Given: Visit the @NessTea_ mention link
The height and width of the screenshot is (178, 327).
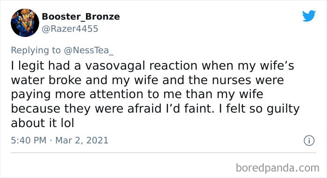Looking at the screenshot, I should 89,50.
